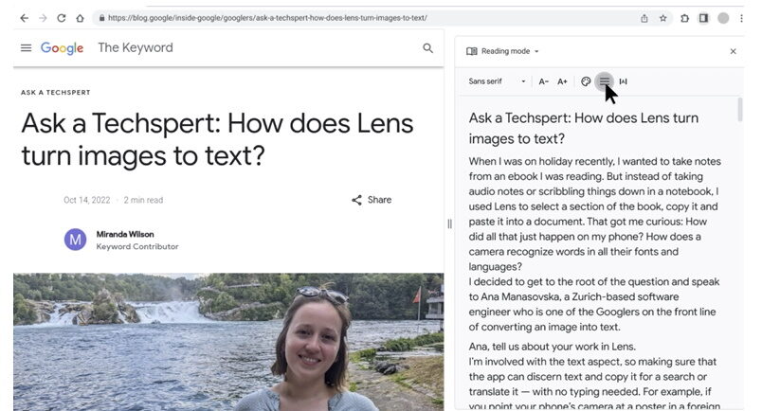The width and height of the screenshot is (762, 411).
Task: Open The Keyword blog home link
Action: (x=136, y=47)
